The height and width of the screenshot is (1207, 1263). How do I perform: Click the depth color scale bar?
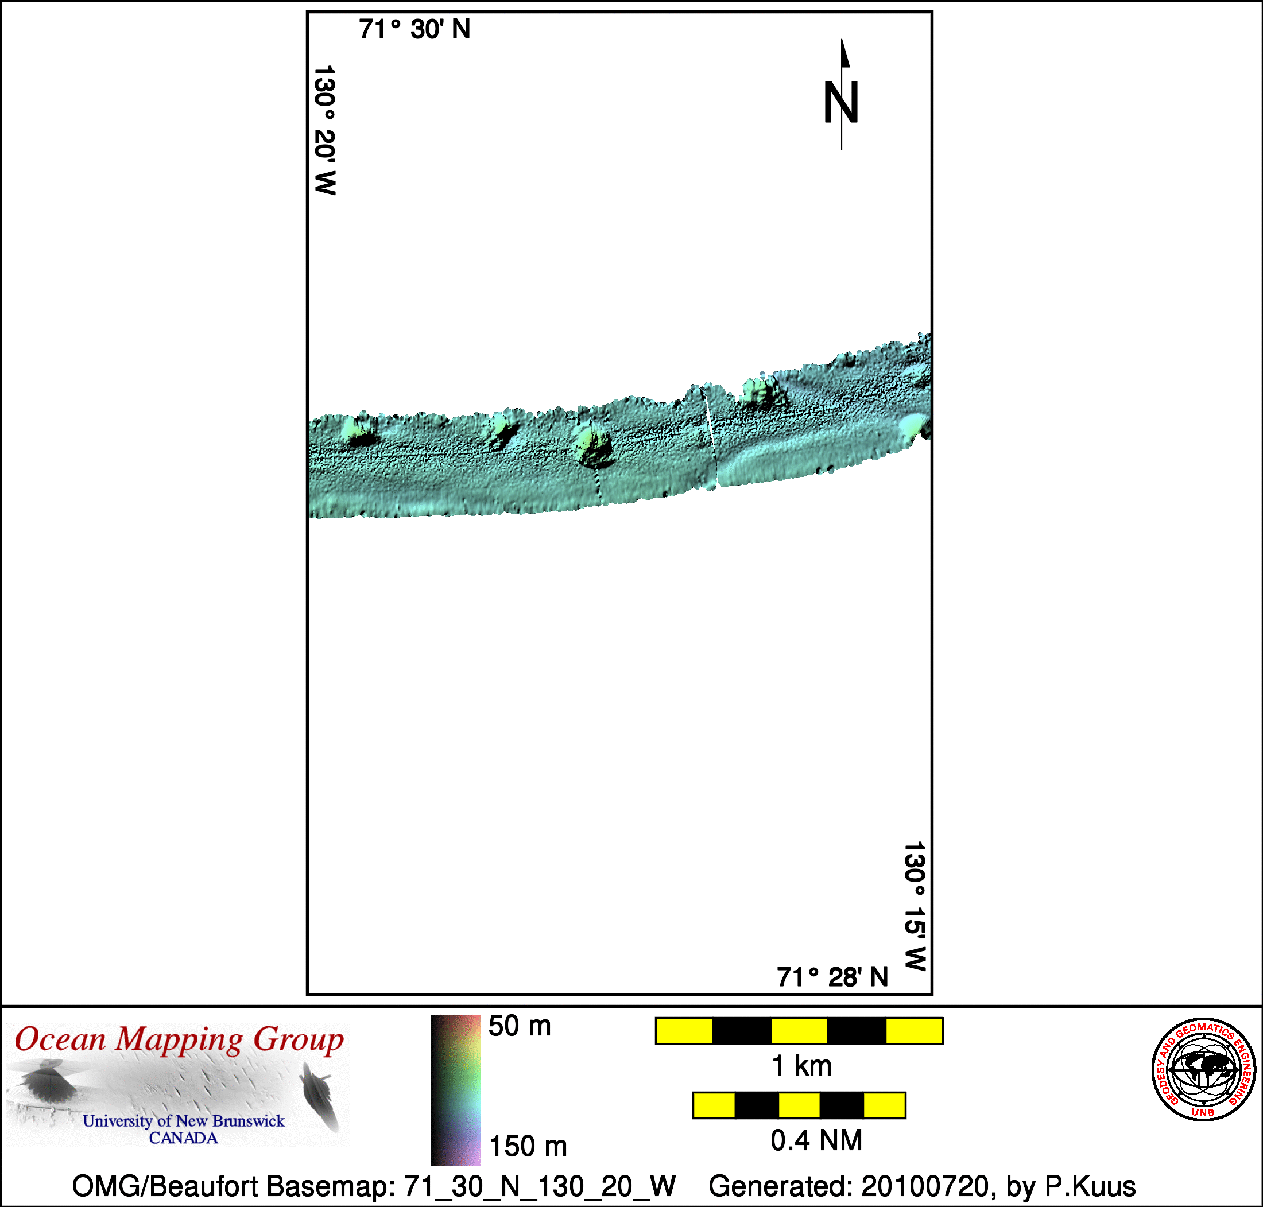coord(455,1090)
